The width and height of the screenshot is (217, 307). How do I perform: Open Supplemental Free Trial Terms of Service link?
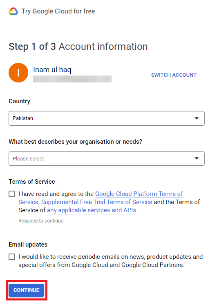point(96,202)
